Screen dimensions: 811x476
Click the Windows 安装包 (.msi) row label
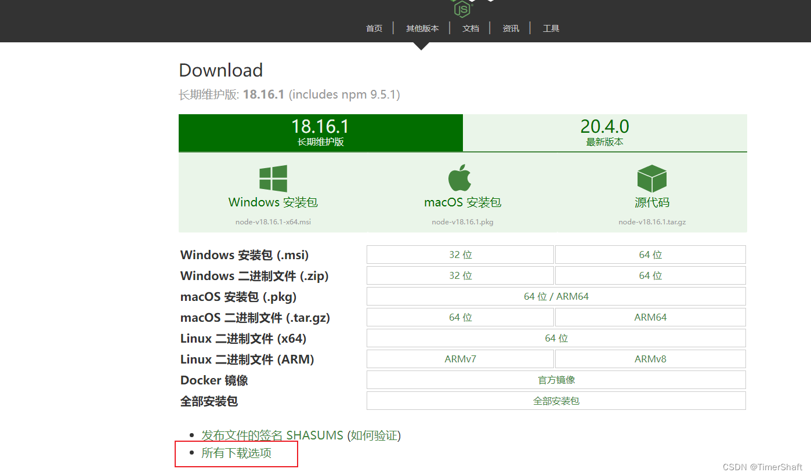tap(244, 255)
